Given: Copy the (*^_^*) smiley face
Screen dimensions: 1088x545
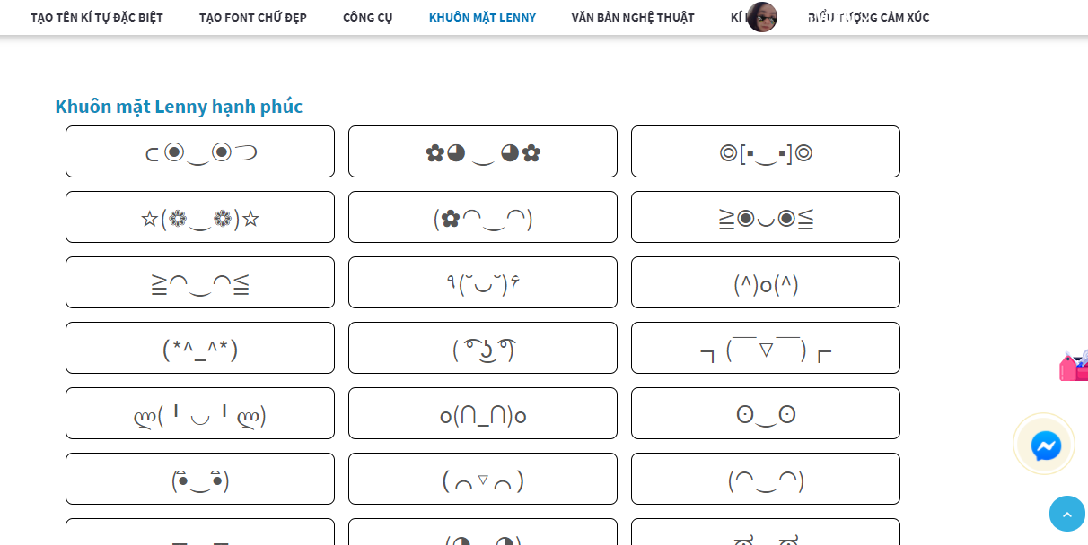Looking at the screenshot, I should (x=200, y=349).
